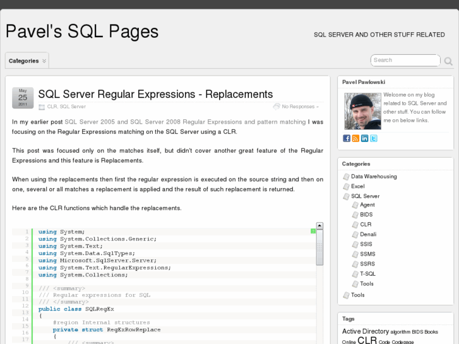Image resolution: width=459 pixels, height=344 pixels.
Task: Click the Active Directory tag
Action: (365, 331)
